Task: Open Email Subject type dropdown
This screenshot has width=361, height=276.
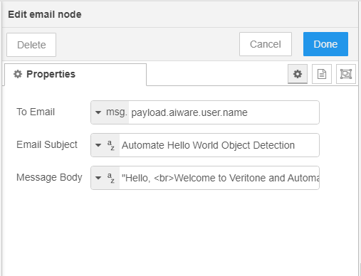Action: tap(105, 145)
